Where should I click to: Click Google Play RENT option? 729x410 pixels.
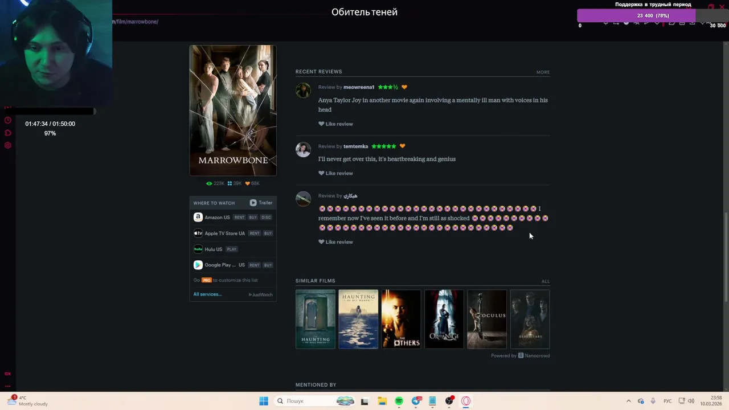(255, 265)
